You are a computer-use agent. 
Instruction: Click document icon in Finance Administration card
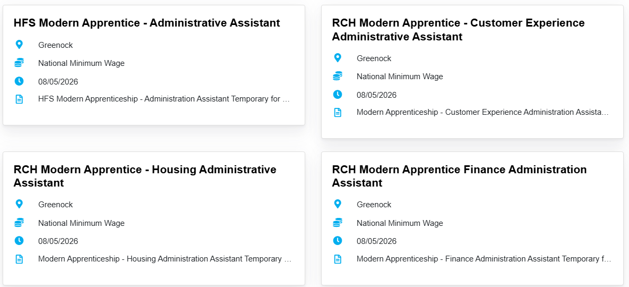(x=338, y=259)
